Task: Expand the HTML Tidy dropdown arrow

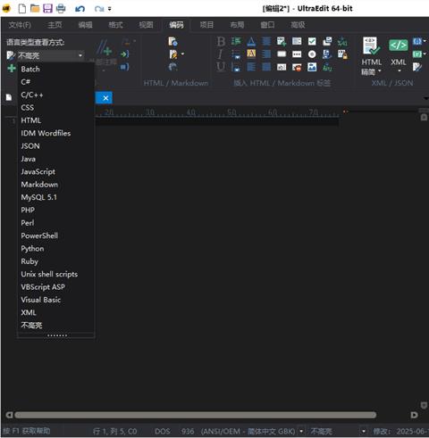Action: [x=380, y=71]
